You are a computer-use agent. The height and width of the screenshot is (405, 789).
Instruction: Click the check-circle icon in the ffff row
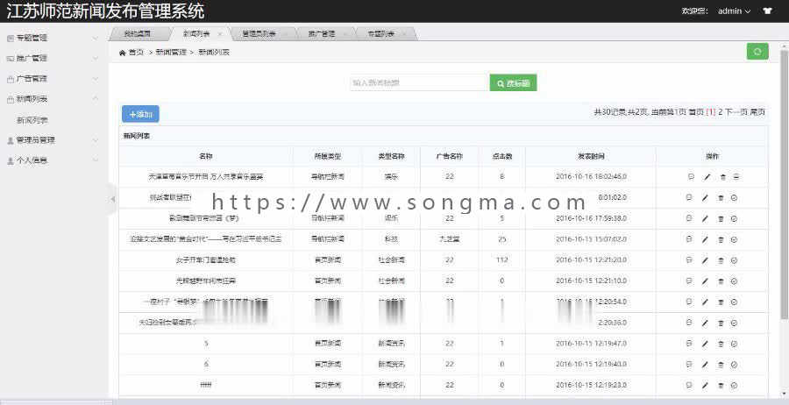[x=734, y=385]
